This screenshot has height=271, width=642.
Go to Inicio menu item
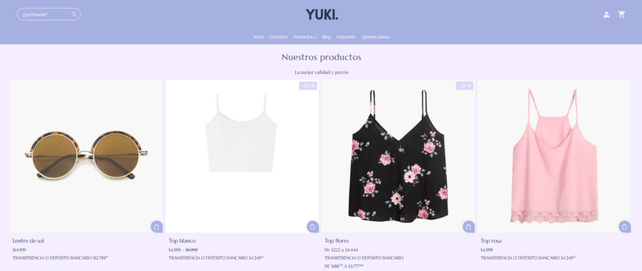(258, 37)
